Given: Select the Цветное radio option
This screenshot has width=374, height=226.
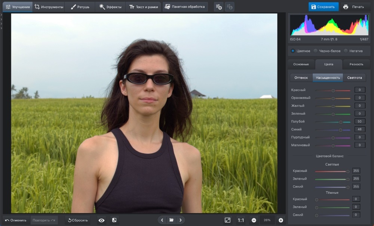Looking at the screenshot, I should click(x=293, y=51).
